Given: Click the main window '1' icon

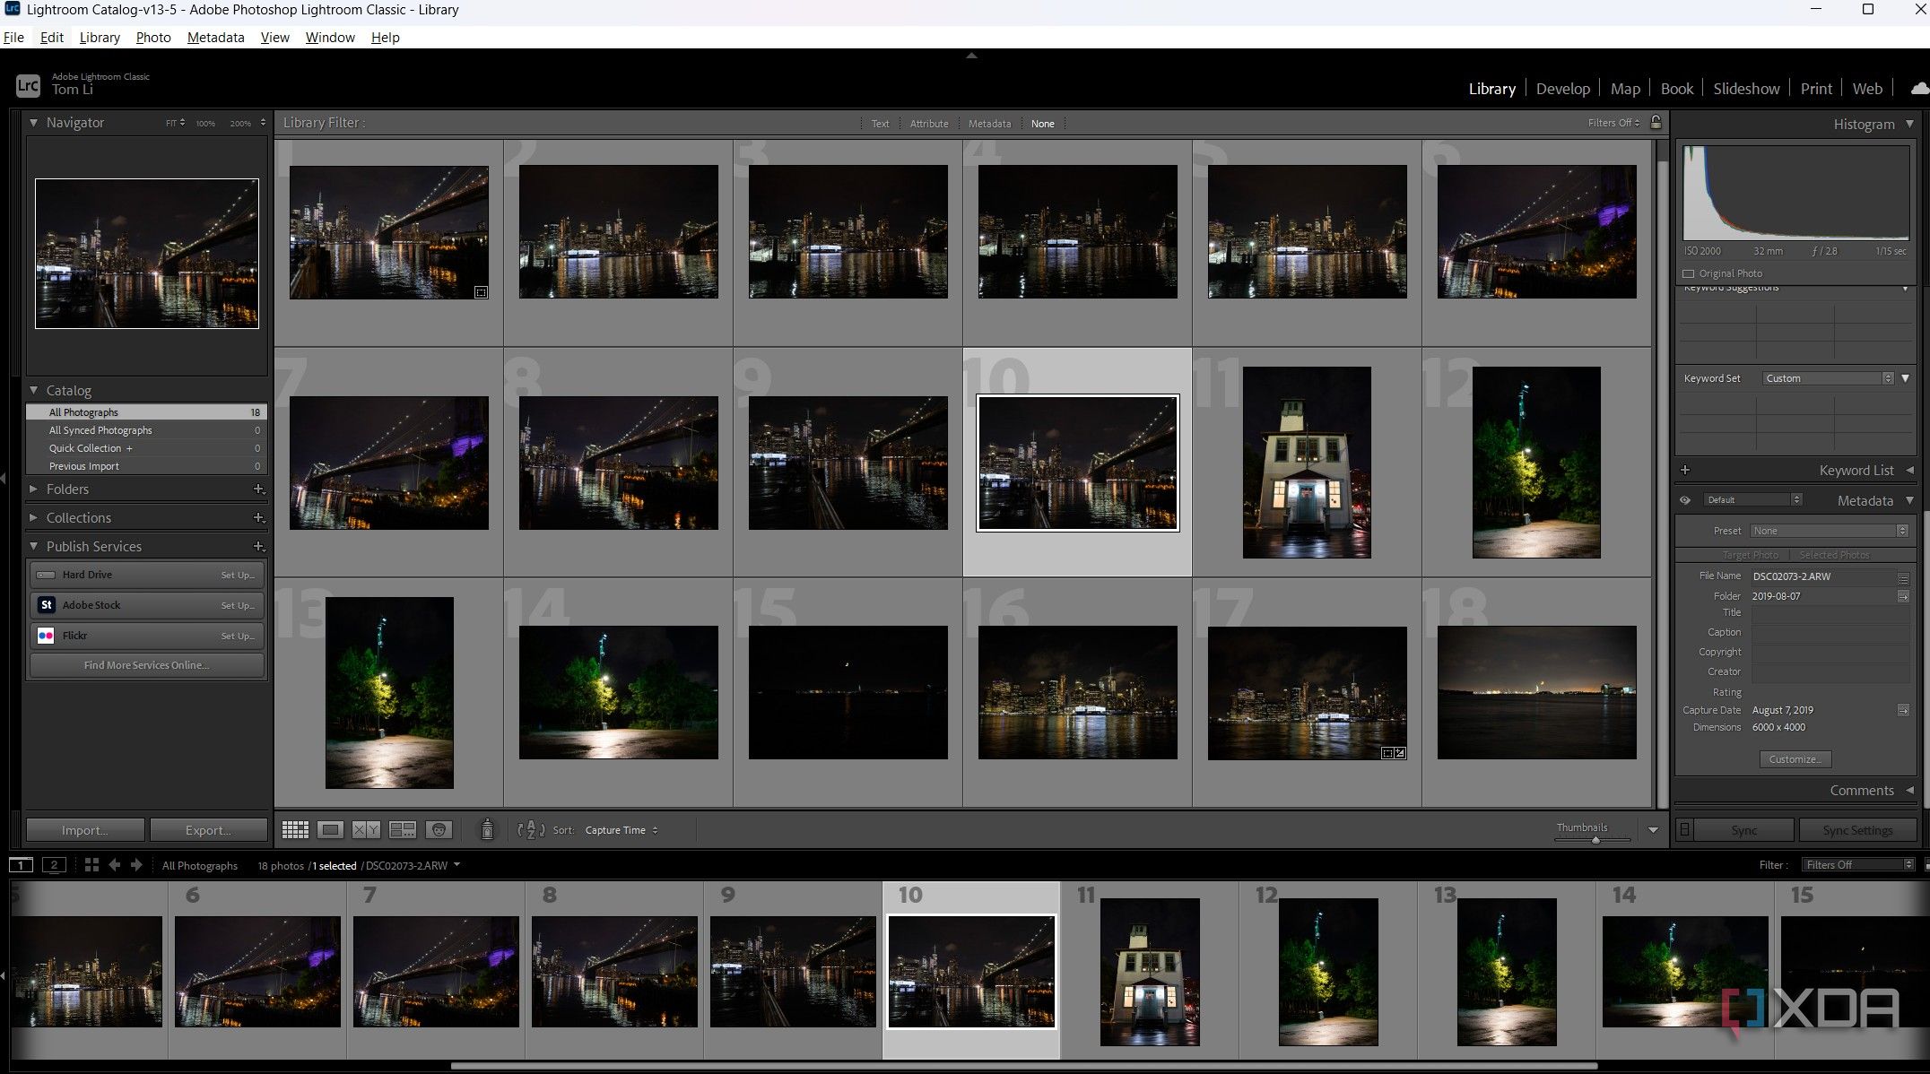Looking at the screenshot, I should (x=21, y=865).
